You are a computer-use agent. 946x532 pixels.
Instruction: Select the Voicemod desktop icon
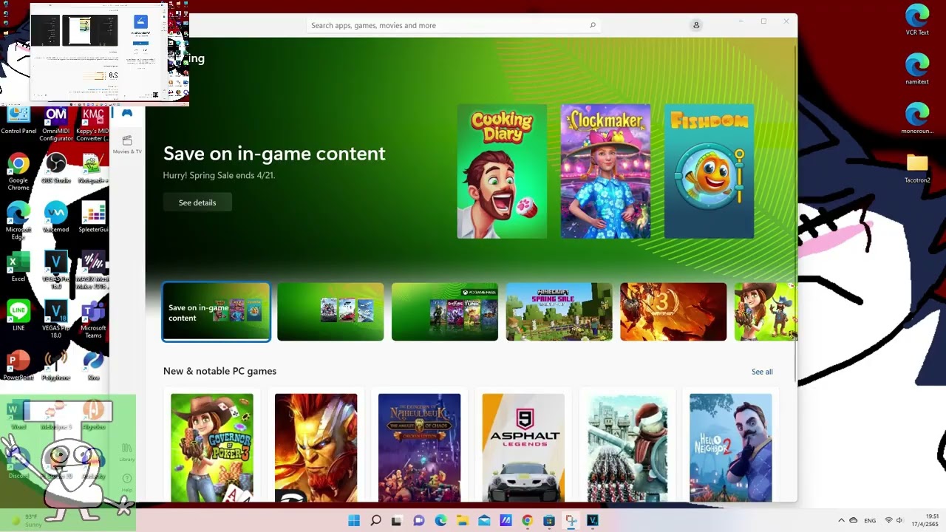[56, 218]
